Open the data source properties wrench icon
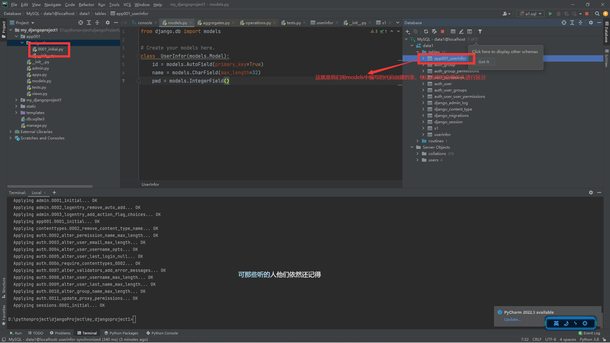The image size is (610, 343). 434,31
